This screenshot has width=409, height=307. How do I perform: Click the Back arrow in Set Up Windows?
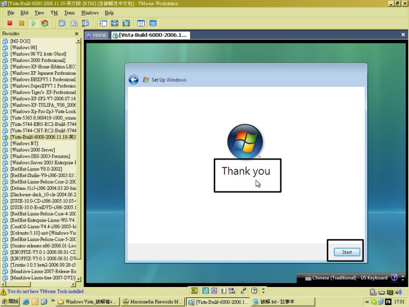(x=133, y=80)
